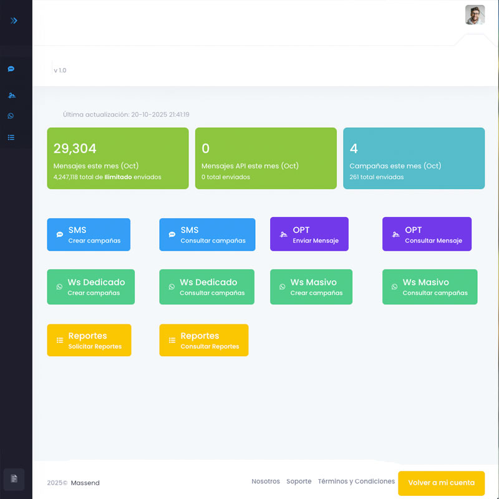Open Ws Dedicado Crear campañas
The width and height of the screenshot is (499, 499).
click(90, 287)
